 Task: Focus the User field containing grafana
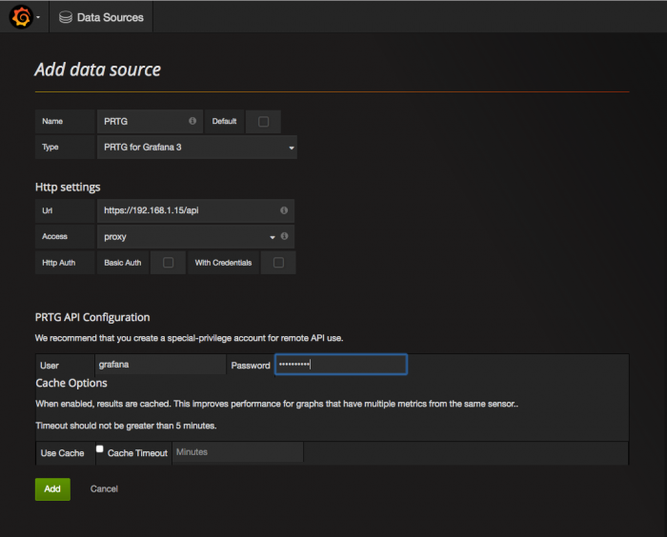click(160, 365)
